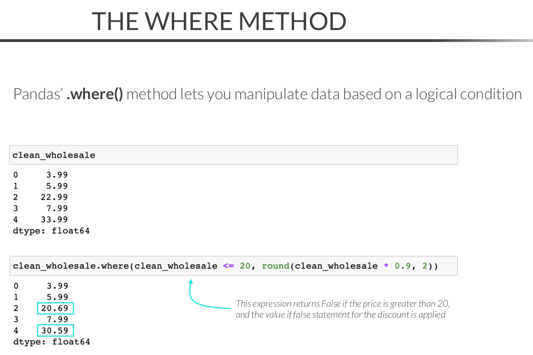Click the 0.9 multiplier in the code
Screen dimensions: 533x355
tap(403, 266)
